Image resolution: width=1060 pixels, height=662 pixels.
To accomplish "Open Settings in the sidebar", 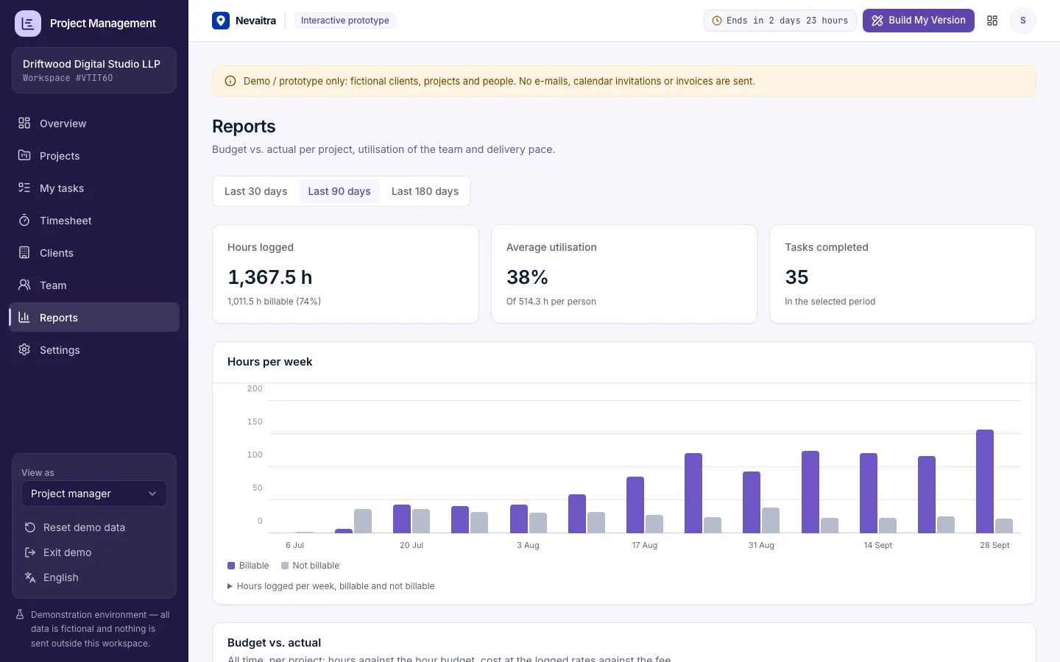I will pyautogui.click(x=94, y=349).
